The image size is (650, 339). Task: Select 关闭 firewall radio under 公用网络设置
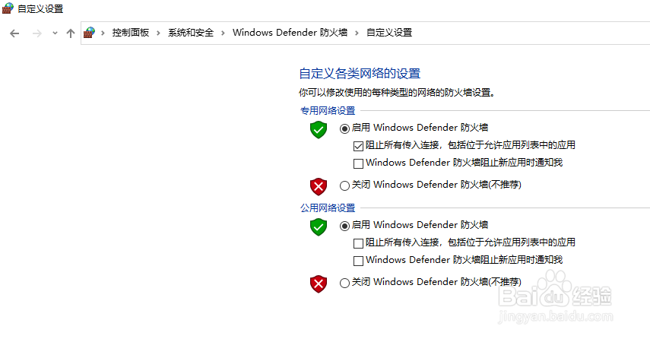pyautogui.click(x=344, y=283)
